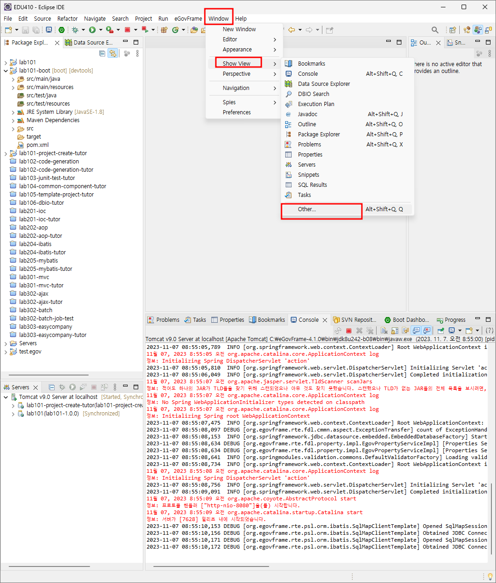Expand the lab101 project node

click(6, 62)
